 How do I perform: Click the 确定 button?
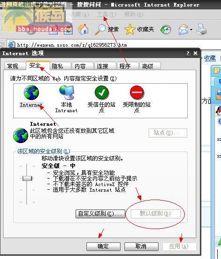103,246
